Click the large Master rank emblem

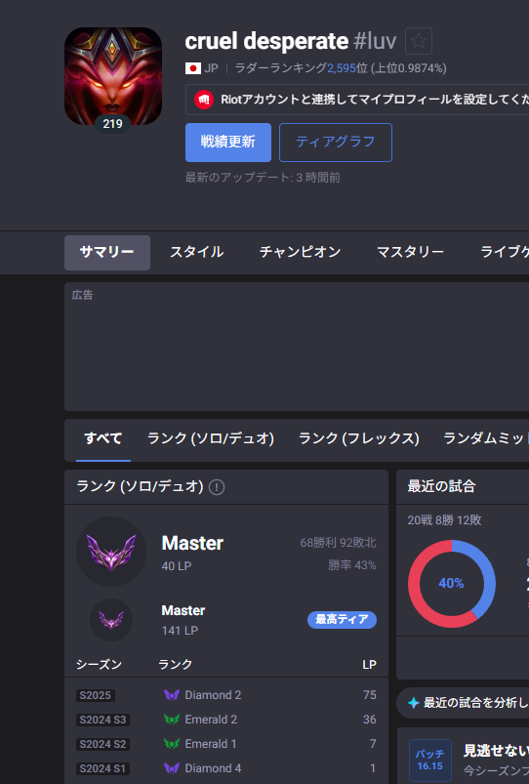click(111, 552)
